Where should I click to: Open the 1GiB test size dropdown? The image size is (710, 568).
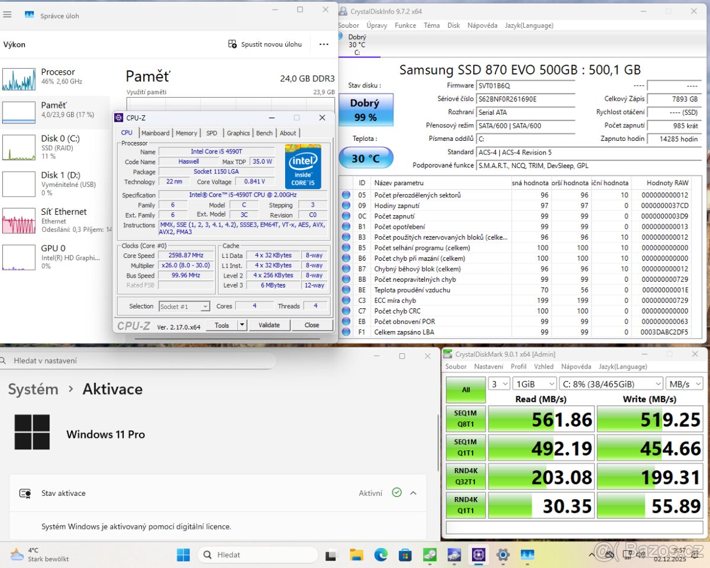click(534, 384)
